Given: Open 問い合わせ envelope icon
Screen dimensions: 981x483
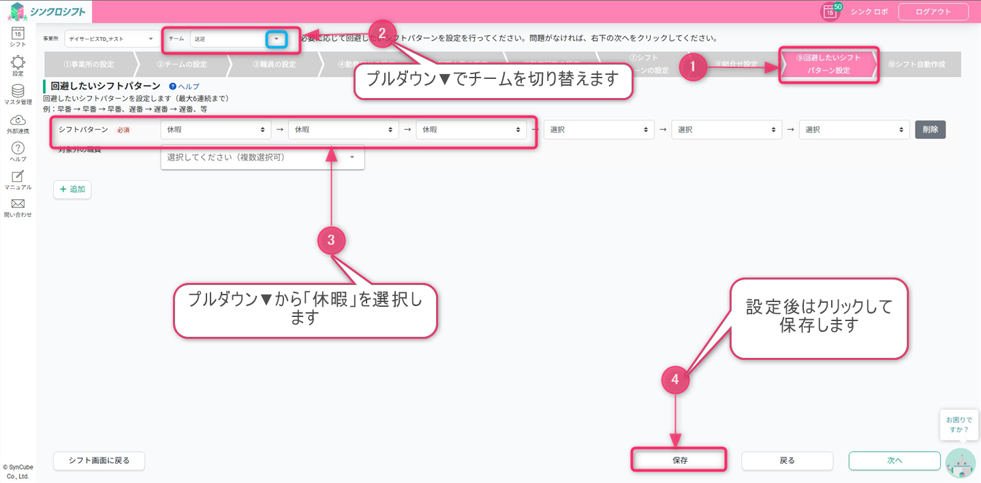Looking at the screenshot, I should coord(18,207).
